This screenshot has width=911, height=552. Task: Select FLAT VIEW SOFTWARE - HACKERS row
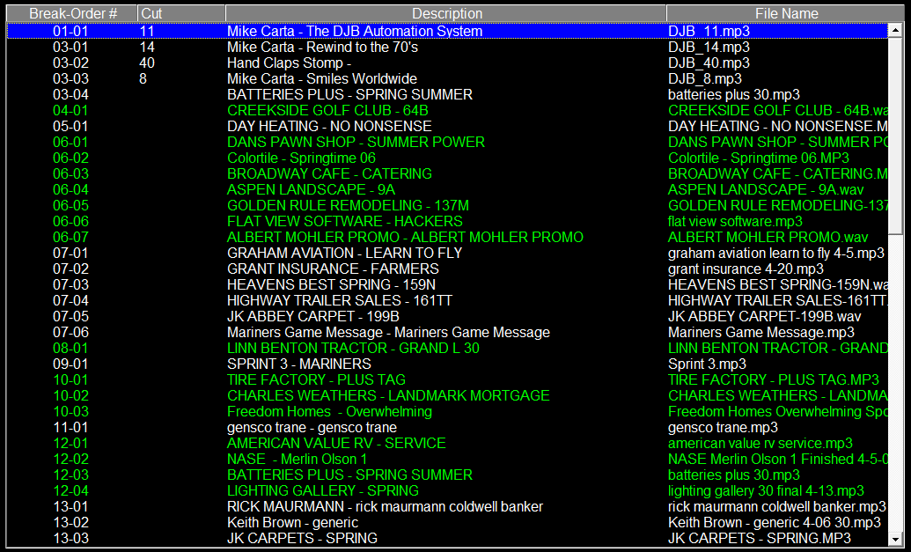click(x=447, y=221)
